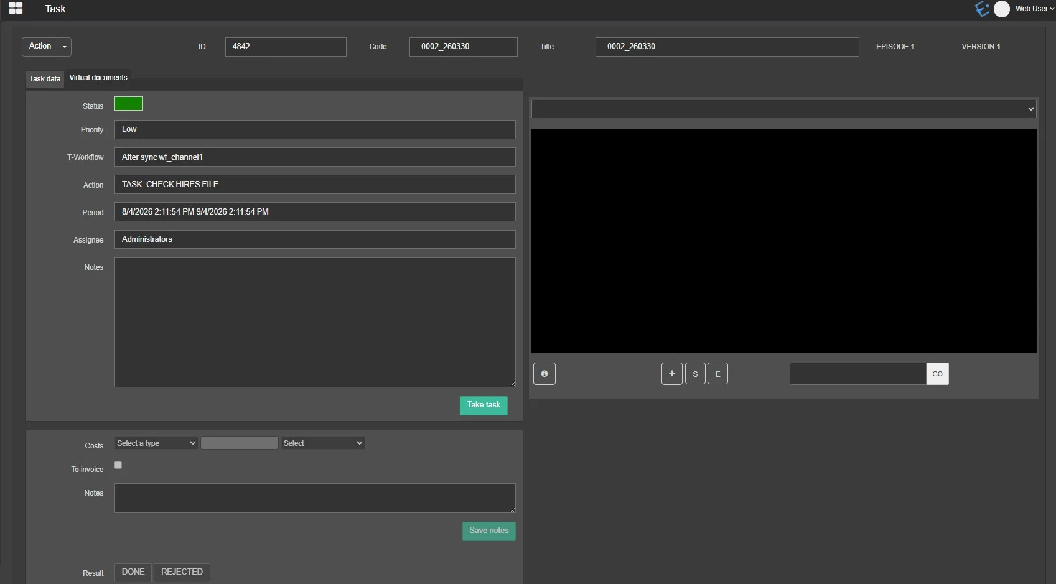
Task: Click the info icon below video player
Action: pyautogui.click(x=544, y=374)
